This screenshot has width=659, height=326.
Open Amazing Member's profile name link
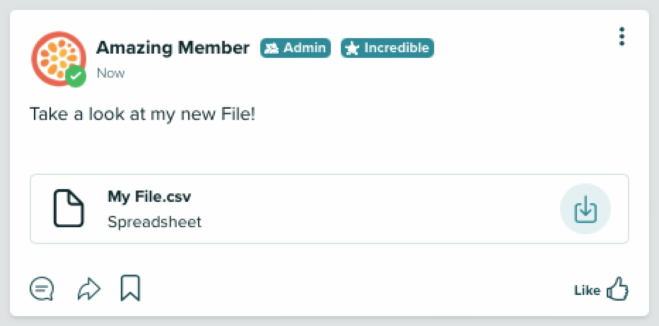point(173,48)
